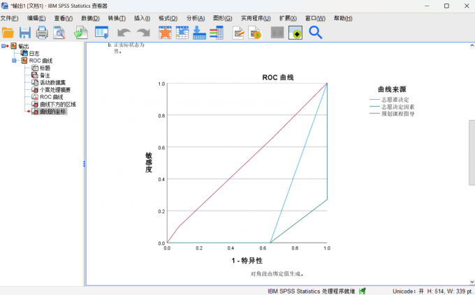The height and width of the screenshot is (295, 475).
Task: Open the 查看(V) menu
Action: click(x=64, y=18)
